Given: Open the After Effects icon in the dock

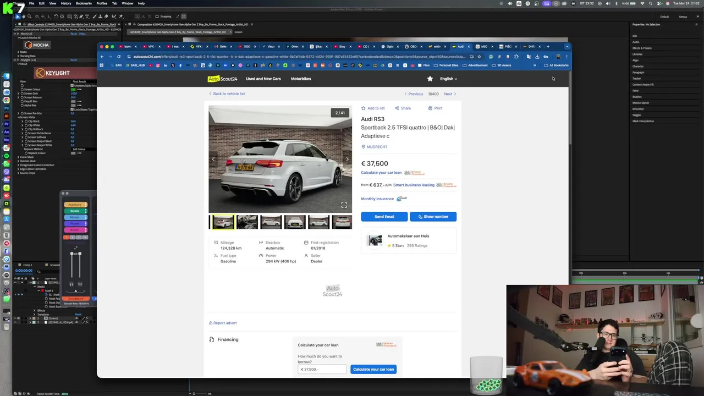Looking at the screenshot, I should 7,132.
